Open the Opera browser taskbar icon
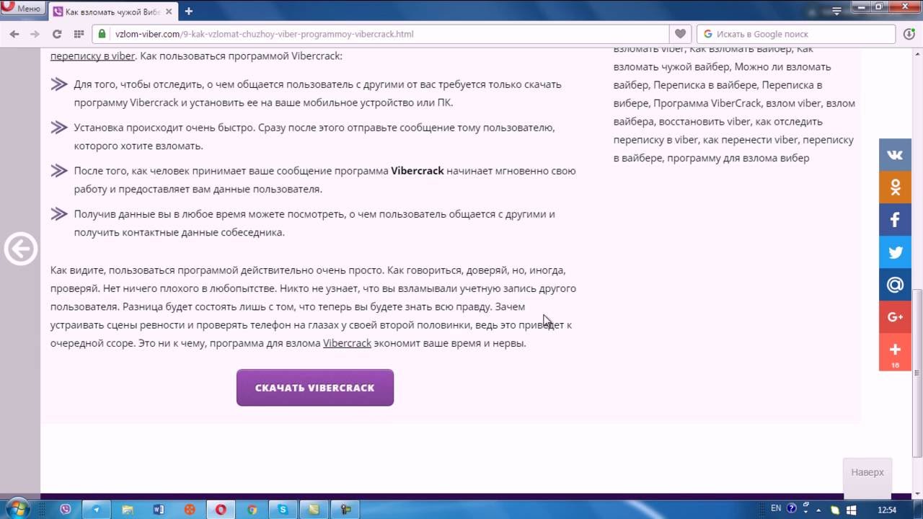 click(221, 509)
